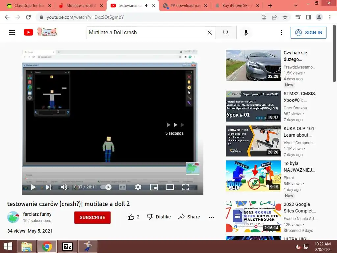Enter full screen mode

186,187
